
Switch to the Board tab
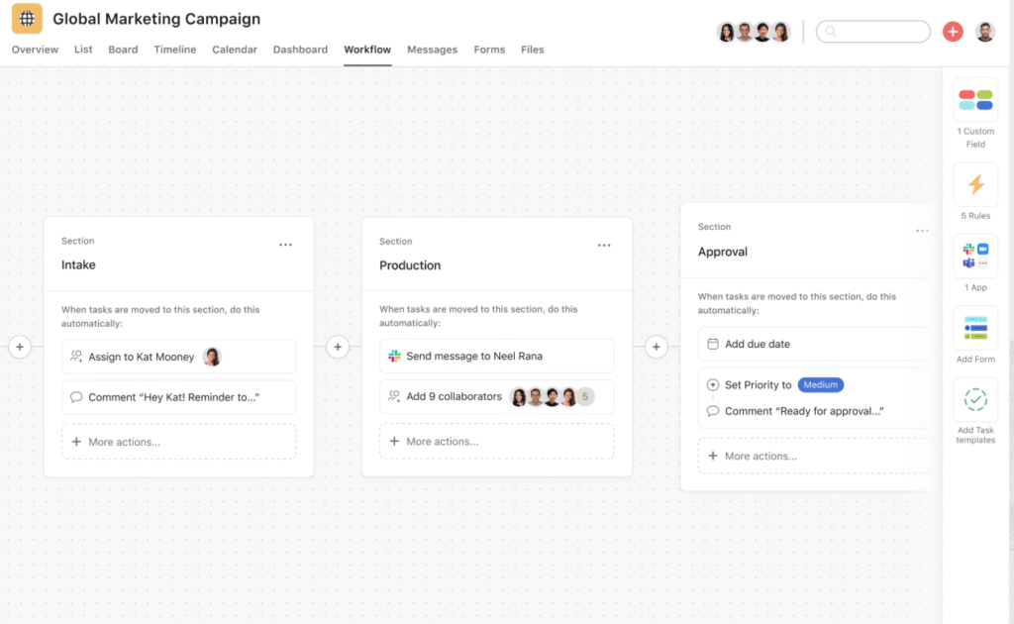pyautogui.click(x=123, y=50)
